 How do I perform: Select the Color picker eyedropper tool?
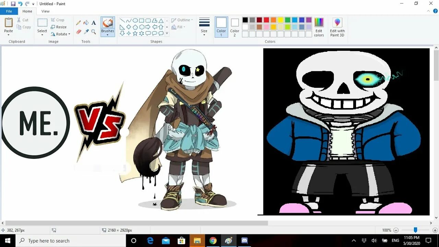[x=86, y=32]
